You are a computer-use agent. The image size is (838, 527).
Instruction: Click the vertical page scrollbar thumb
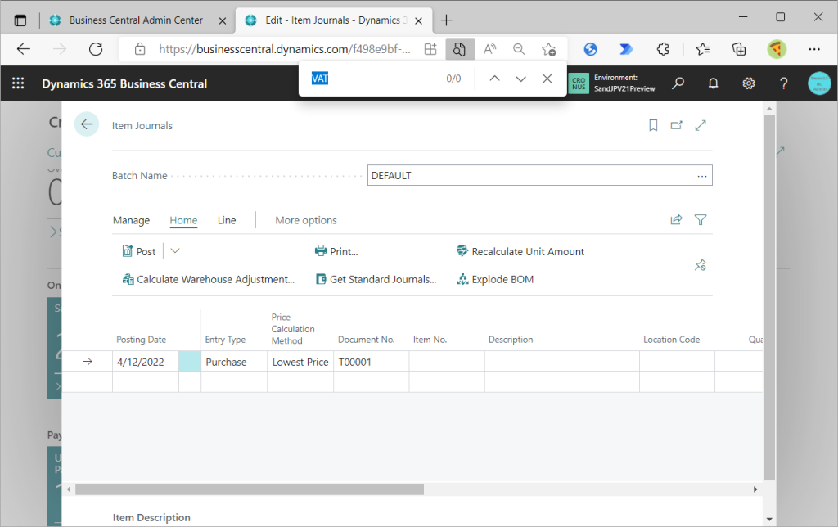[x=769, y=297]
